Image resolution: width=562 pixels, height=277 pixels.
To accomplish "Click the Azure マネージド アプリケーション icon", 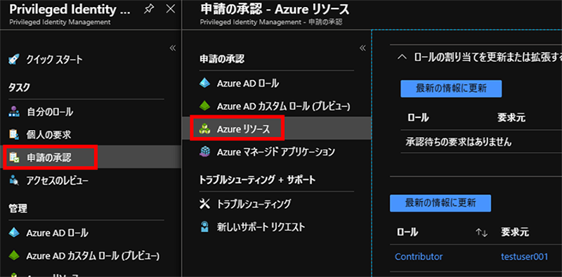I will coord(204,152).
